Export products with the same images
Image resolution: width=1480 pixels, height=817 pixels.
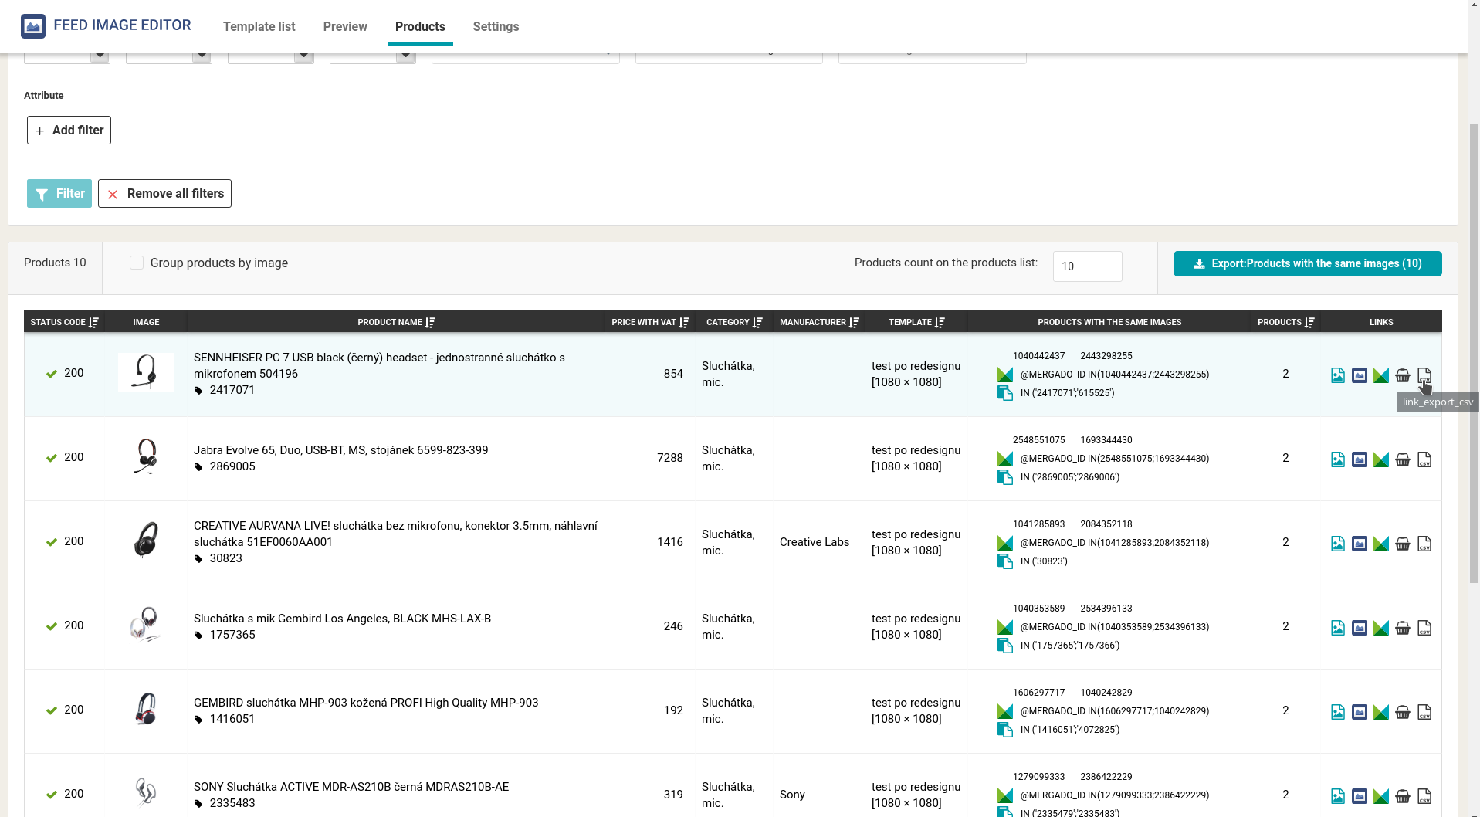click(x=1307, y=263)
